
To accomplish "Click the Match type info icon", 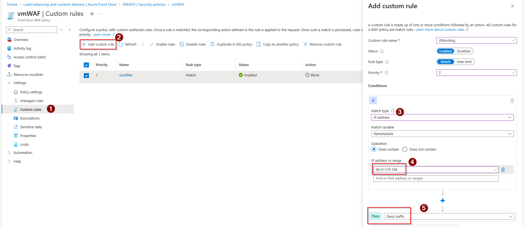I will [393, 111].
